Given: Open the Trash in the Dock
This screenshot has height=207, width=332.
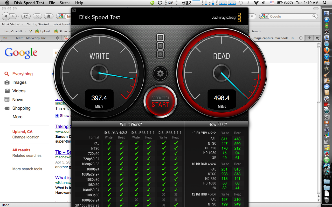Looking at the screenshot, I should (x=327, y=199).
